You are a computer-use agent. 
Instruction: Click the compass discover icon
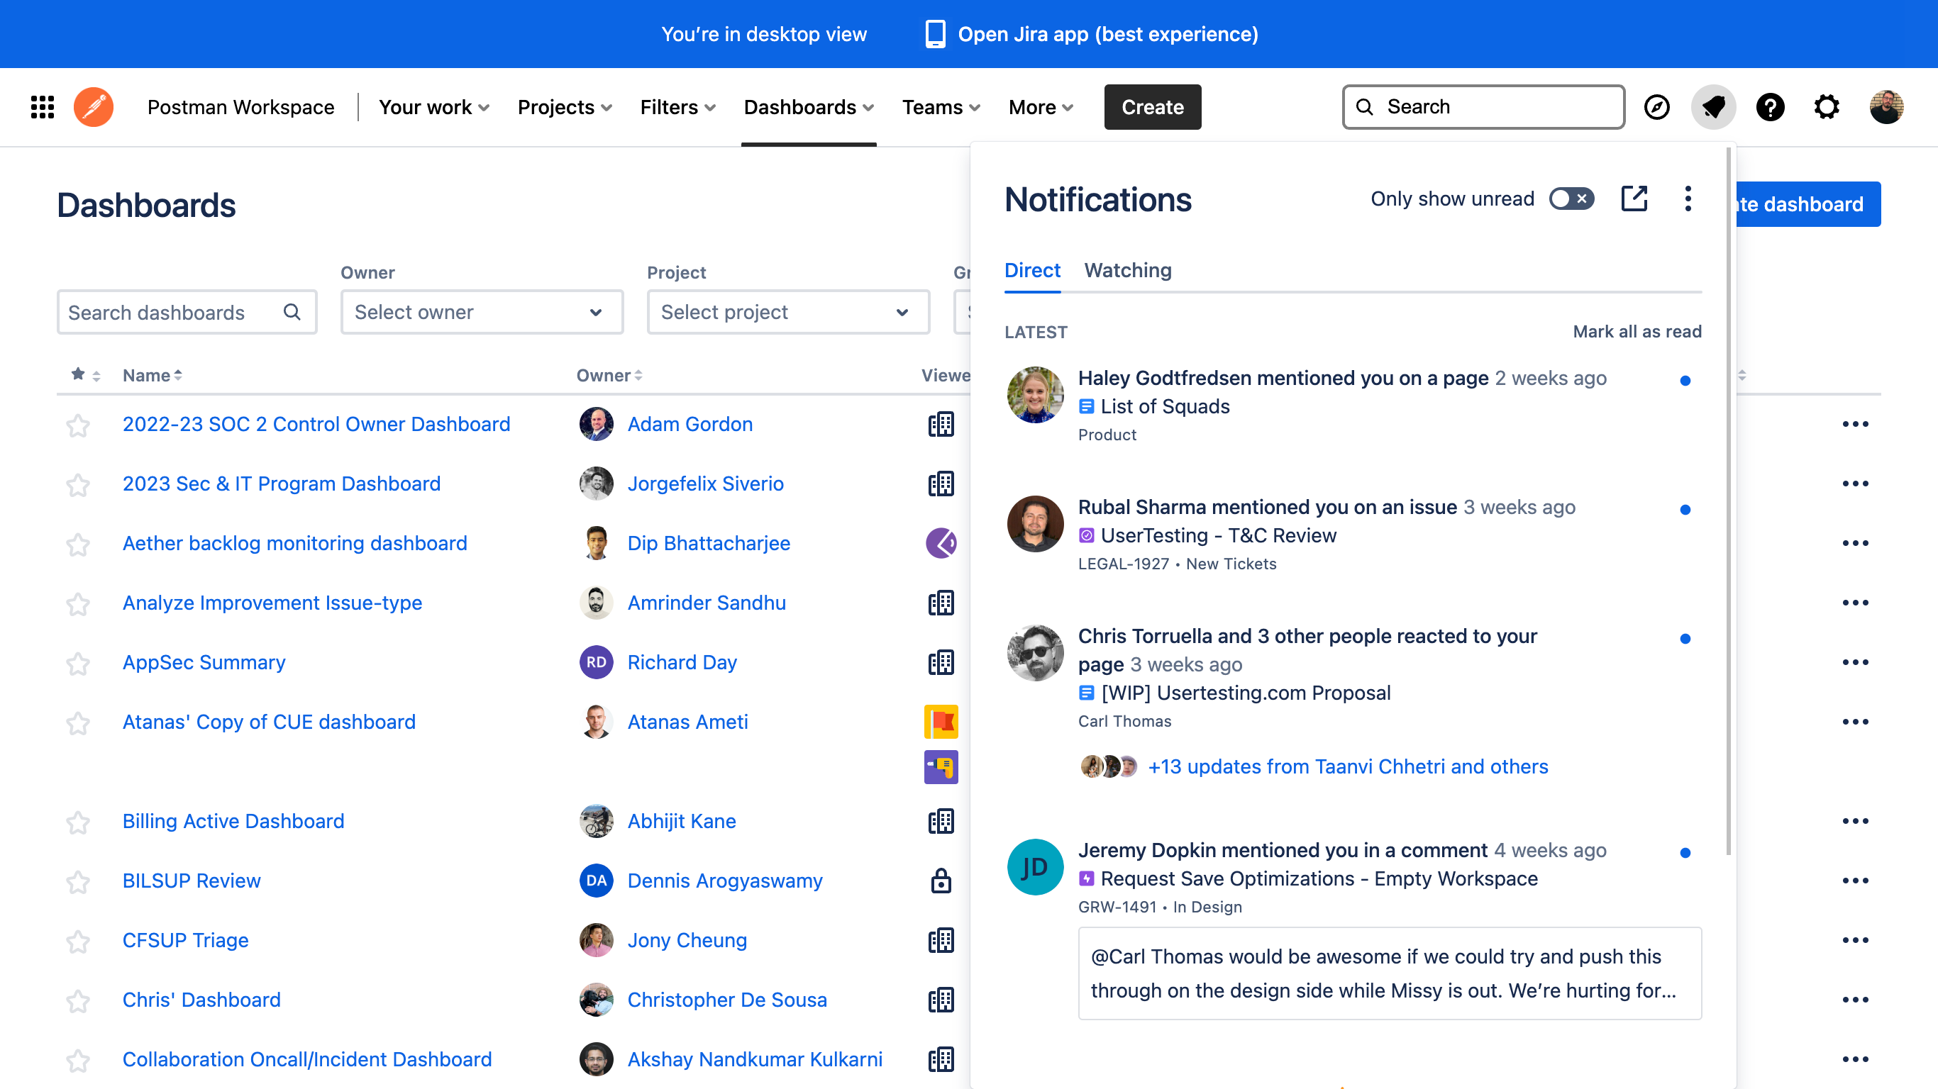tap(1656, 107)
